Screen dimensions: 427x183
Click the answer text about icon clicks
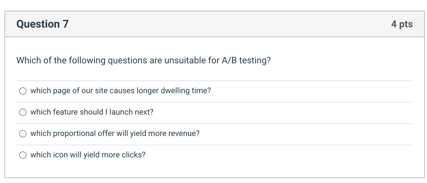[88, 155]
